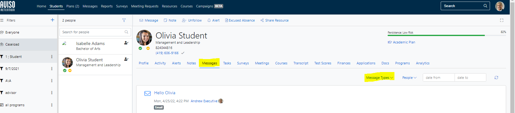
Task: Select the Everyone filter
Action: (28, 32)
